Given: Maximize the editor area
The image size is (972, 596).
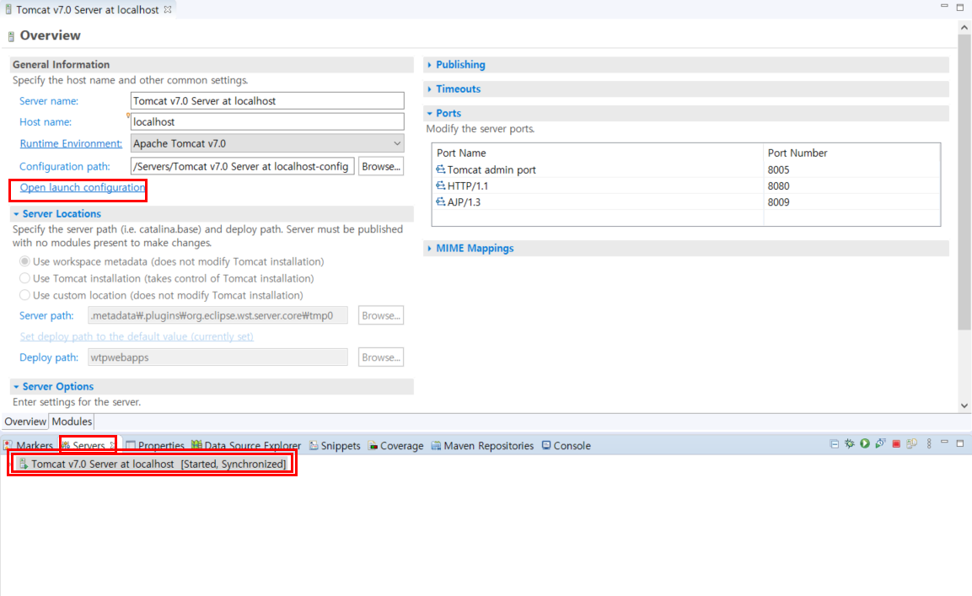Looking at the screenshot, I should [960, 7].
